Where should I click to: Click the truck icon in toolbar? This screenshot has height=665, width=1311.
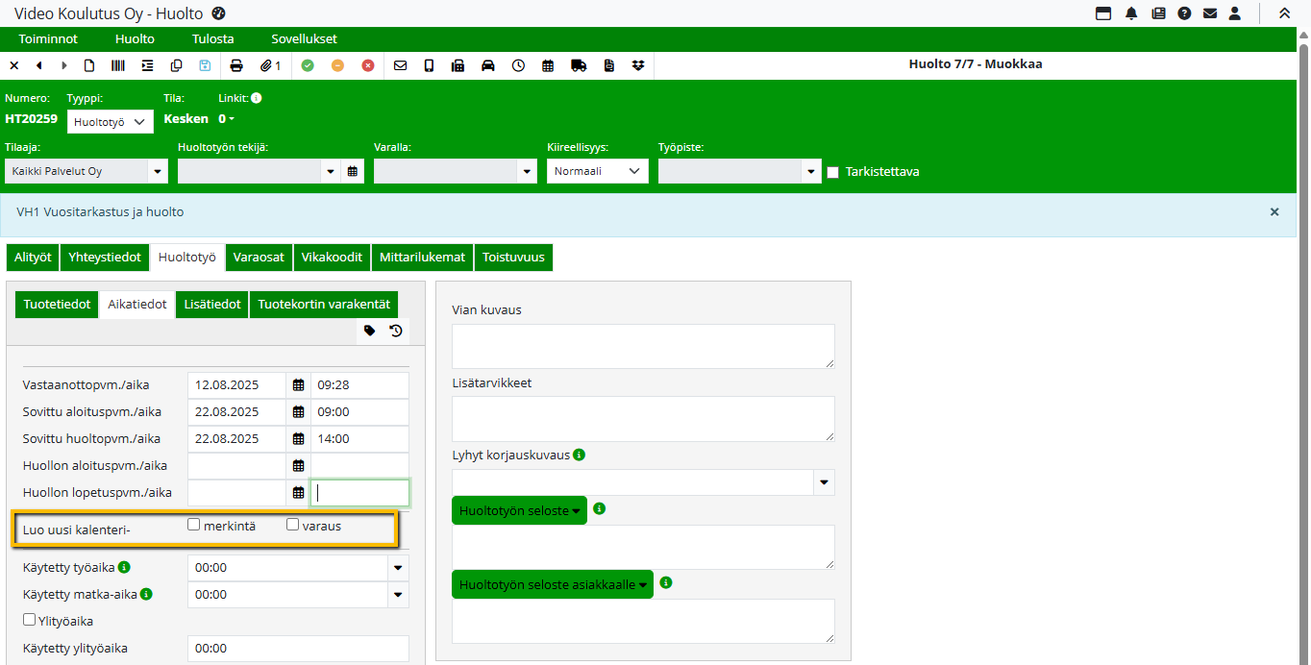[x=579, y=65]
